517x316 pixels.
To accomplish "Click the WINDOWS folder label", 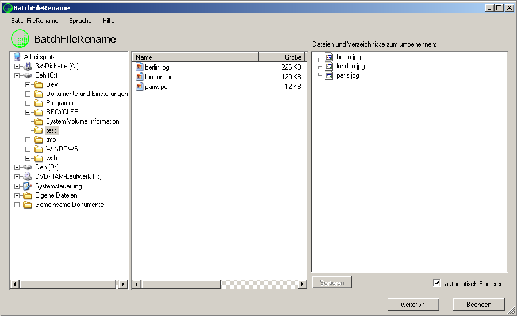I will click(62, 149).
